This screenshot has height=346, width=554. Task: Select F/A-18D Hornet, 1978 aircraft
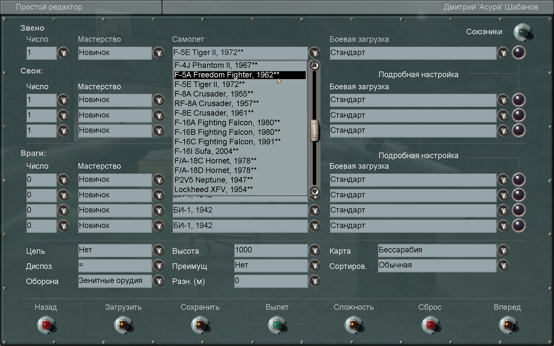coord(240,170)
